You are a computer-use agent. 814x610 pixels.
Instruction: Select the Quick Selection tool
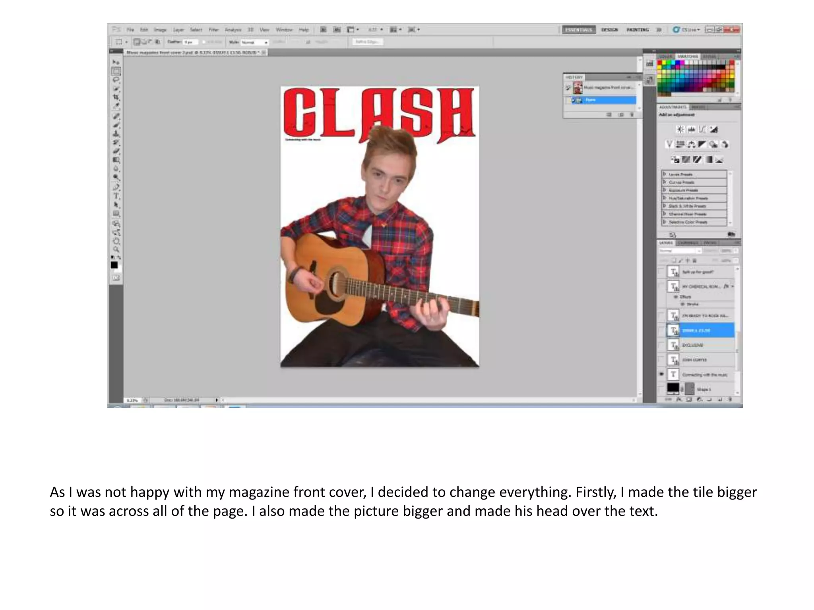116,89
